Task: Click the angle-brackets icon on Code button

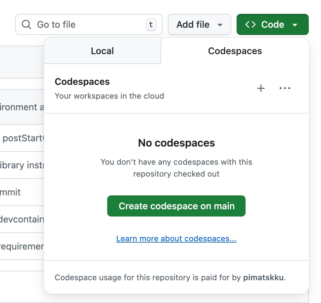Action: (x=250, y=24)
